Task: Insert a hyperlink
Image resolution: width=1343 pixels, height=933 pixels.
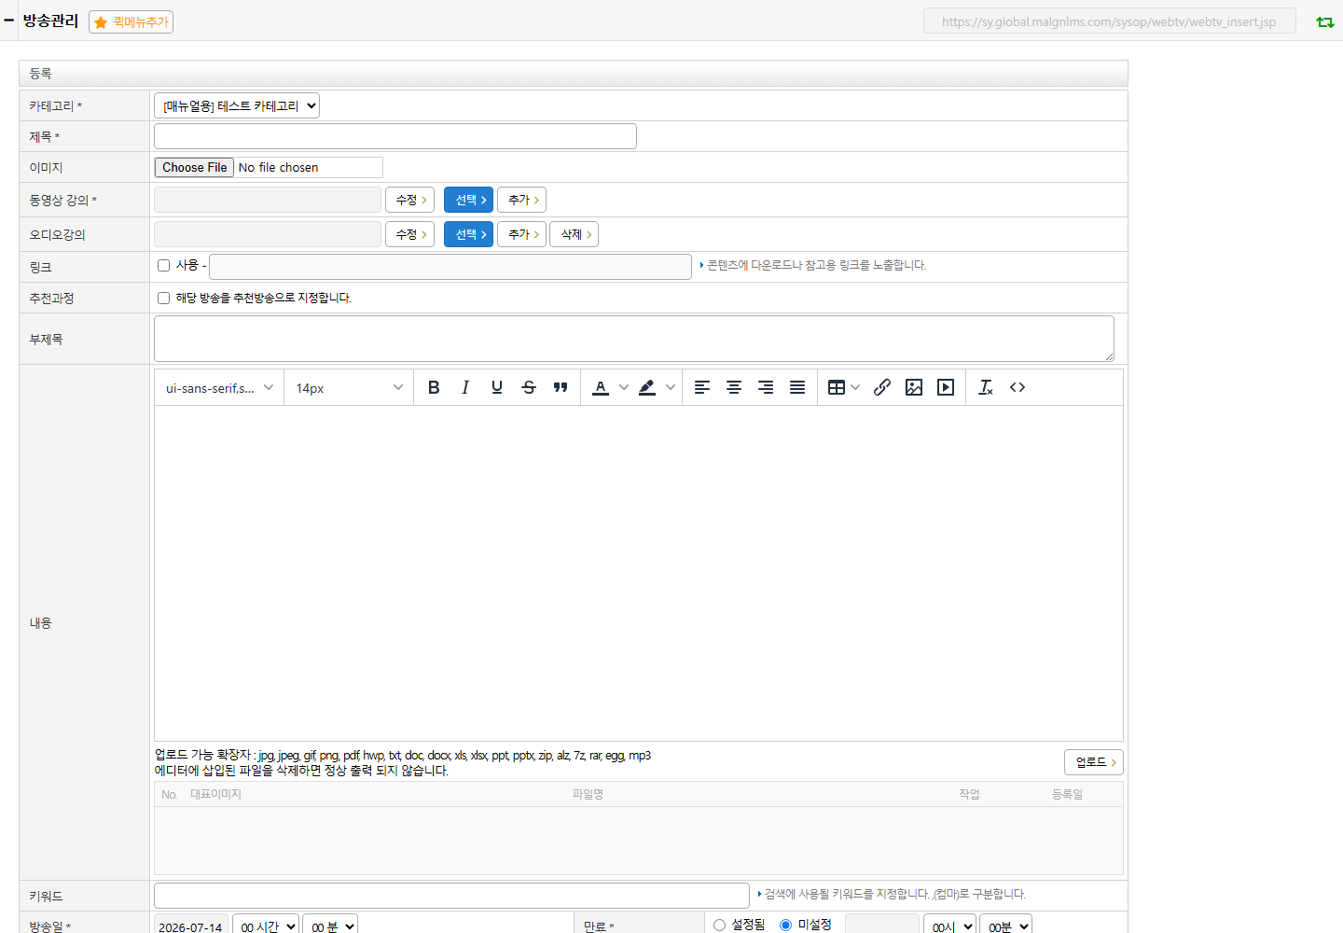Action: (882, 387)
